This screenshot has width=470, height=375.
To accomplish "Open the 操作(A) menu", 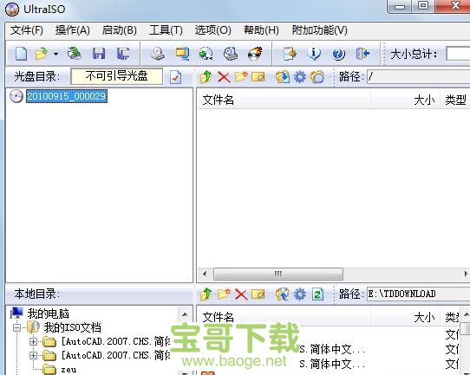I will point(73,30).
